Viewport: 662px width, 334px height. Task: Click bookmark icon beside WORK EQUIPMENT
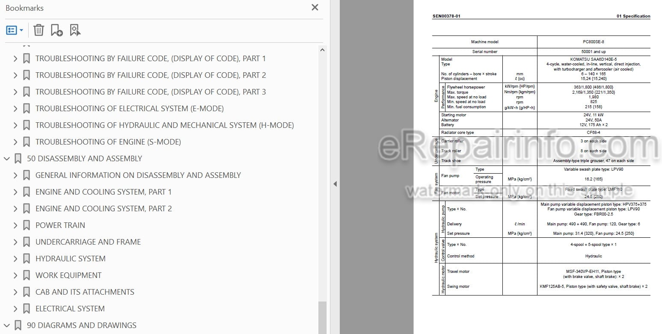[27, 275]
